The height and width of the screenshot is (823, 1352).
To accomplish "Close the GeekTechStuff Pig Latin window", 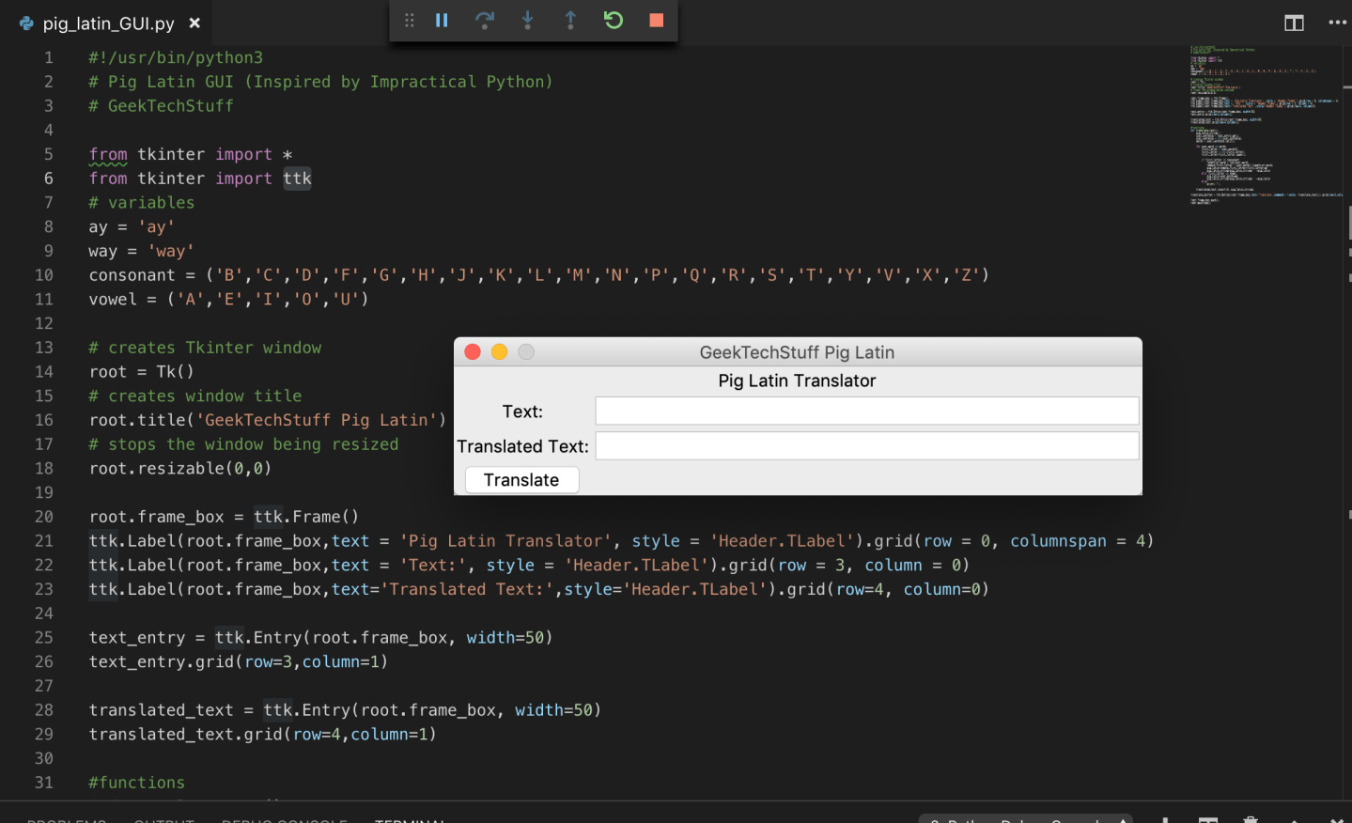I will pyautogui.click(x=473, y=351).
